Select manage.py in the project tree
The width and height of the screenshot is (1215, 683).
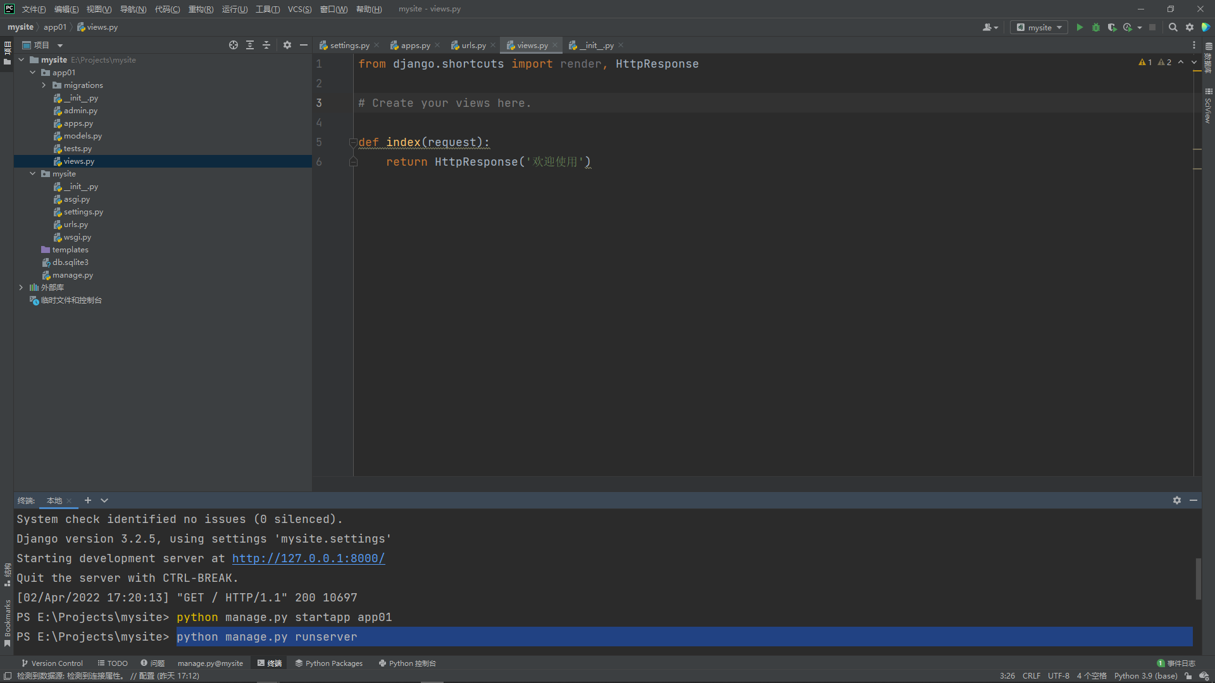pos(73,274)
